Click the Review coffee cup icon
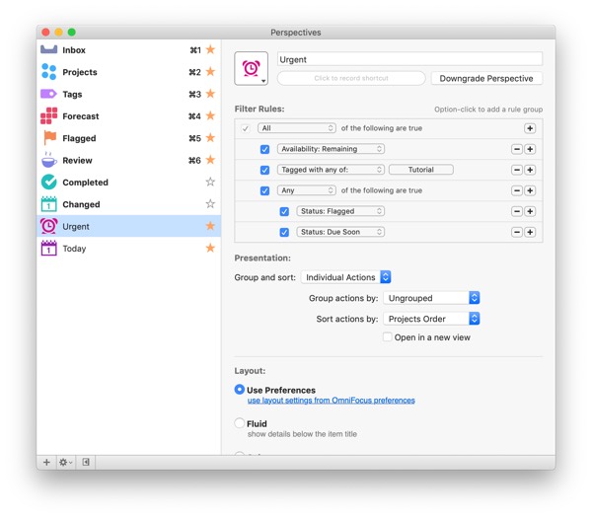 click(x=48, y=160)
